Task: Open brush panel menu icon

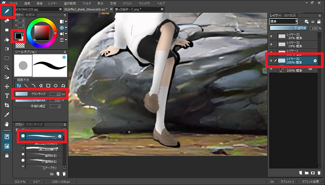Action: (x=65, y=125)
